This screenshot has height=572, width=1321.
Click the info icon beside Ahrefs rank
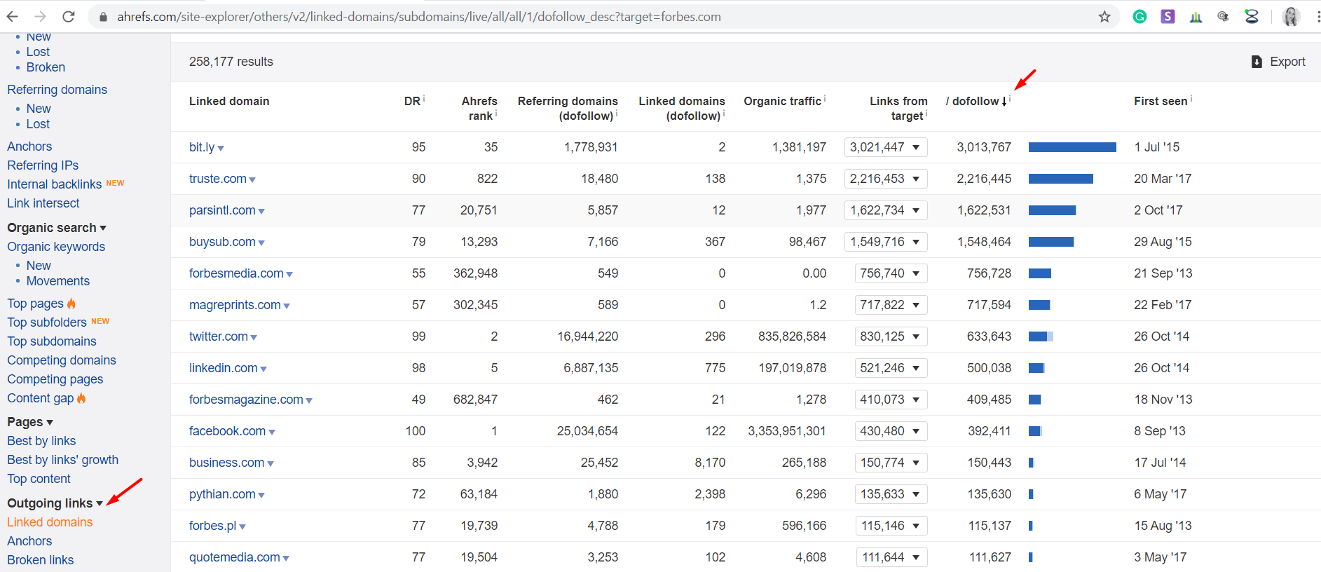click(x=496, y=114)
